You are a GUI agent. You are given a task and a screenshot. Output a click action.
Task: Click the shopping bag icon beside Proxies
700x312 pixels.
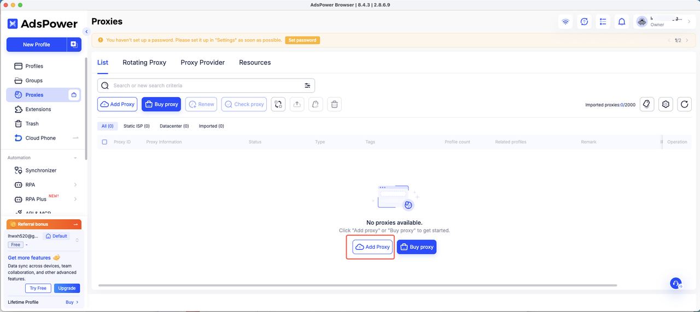point(74,95)
